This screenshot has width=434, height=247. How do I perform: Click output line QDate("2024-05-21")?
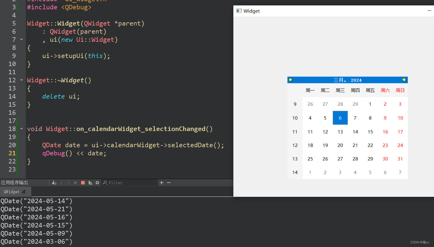coord(36,209)
